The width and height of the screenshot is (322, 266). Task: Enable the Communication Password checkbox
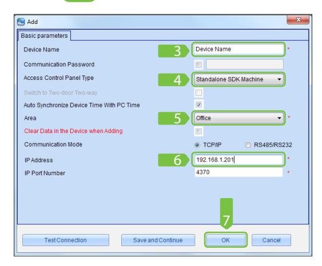click(198, 65)
